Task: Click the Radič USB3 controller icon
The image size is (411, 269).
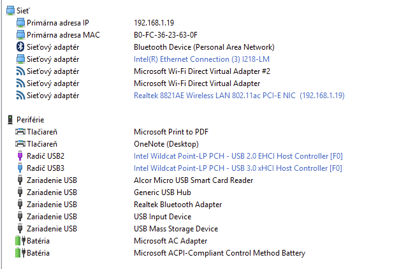Action: coord(20,168)
